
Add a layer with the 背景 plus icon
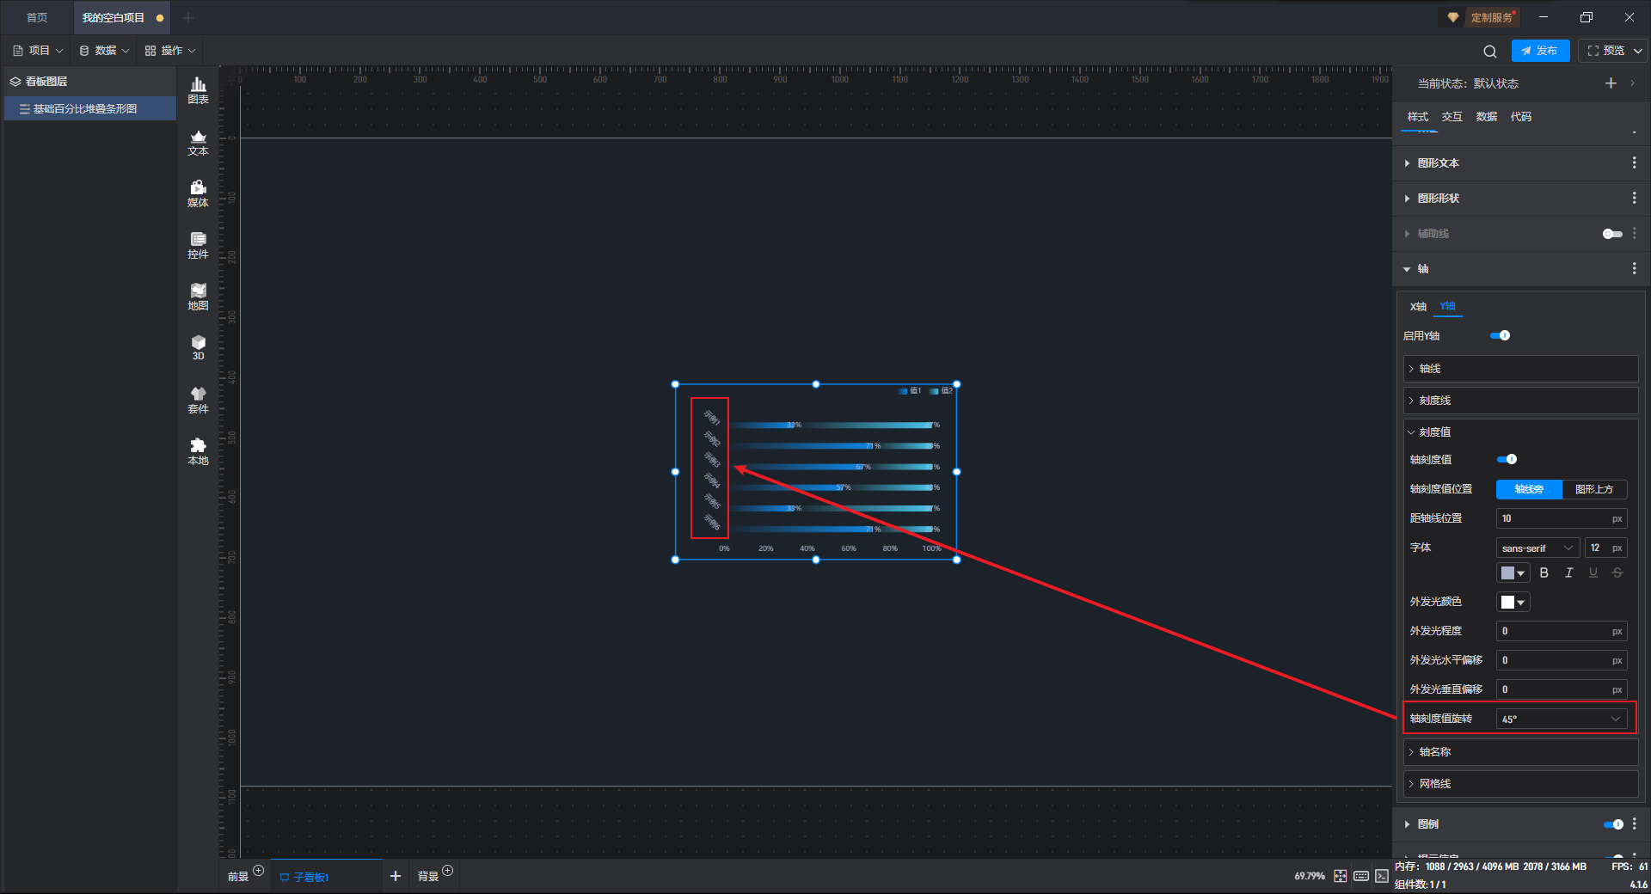[x=447, y=871]
